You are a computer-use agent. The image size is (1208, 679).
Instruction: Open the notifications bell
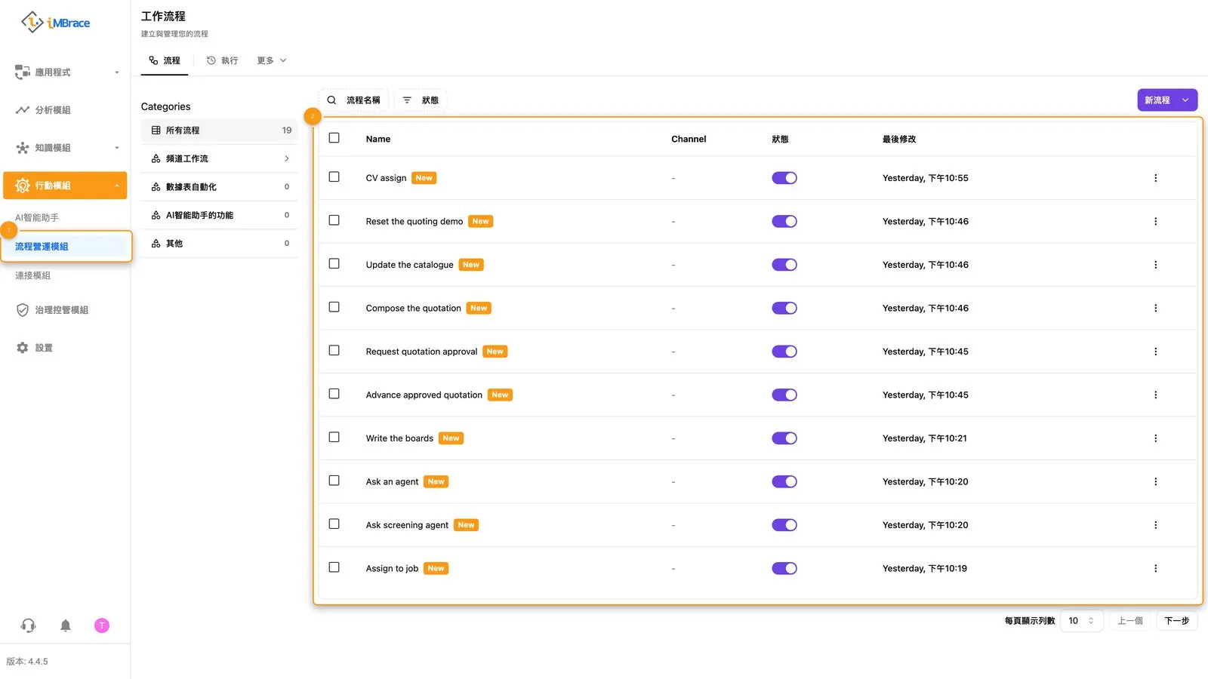coord(66,625)
